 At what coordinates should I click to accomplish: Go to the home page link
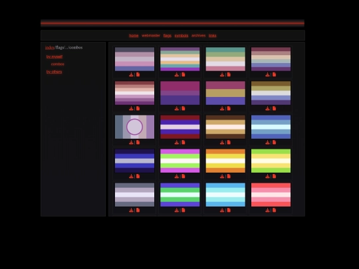134,35
